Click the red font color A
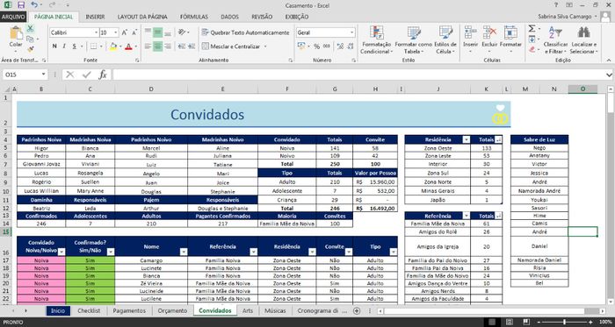Screen dimensions: 615x327 pyautogui.click(x=128, y=46)
